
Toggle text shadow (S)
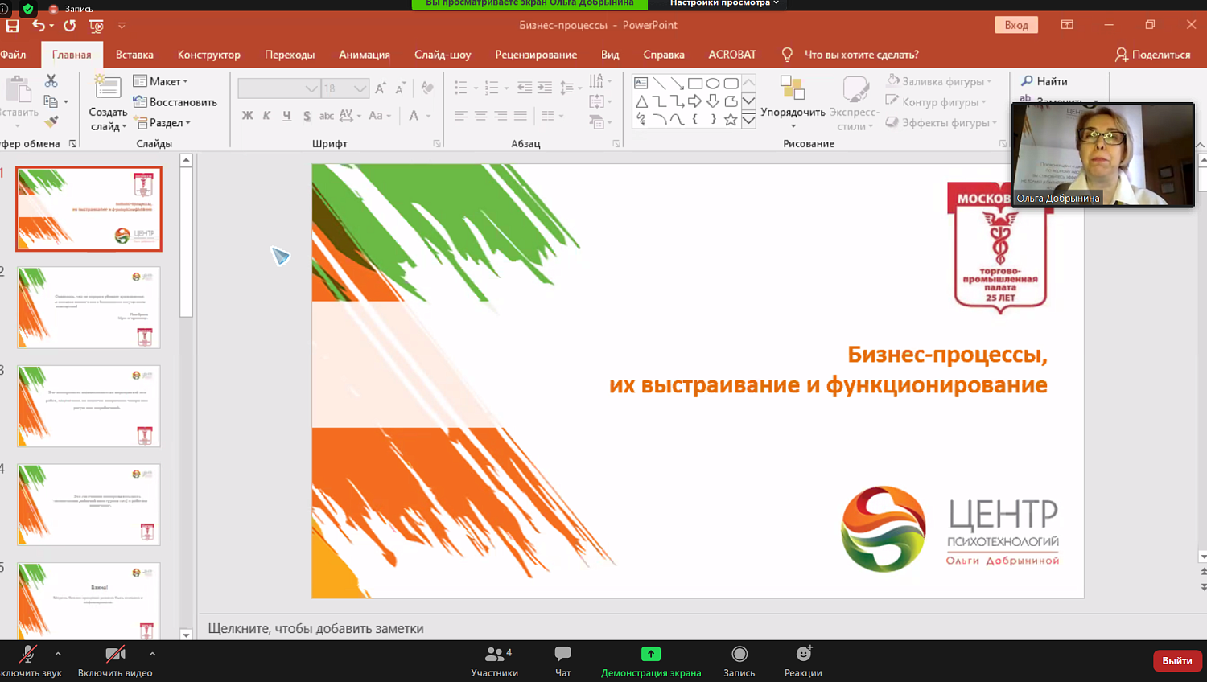307,116
